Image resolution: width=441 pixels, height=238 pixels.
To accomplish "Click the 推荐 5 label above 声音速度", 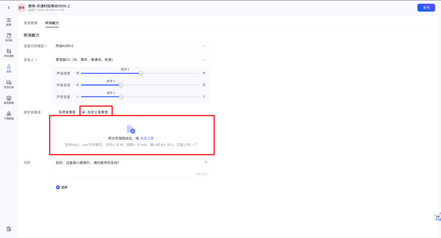I will pyautogui.click(x=125, y=69).
